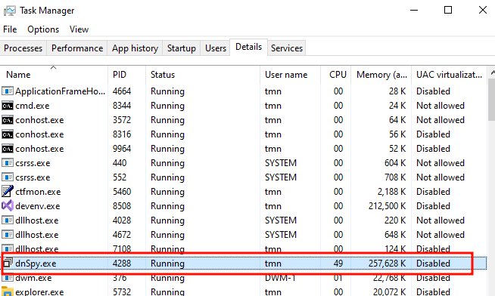
Task: Switch to the App history tab
Action: coord(135,48)
